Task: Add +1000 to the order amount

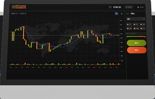Action: pos(136,28)
